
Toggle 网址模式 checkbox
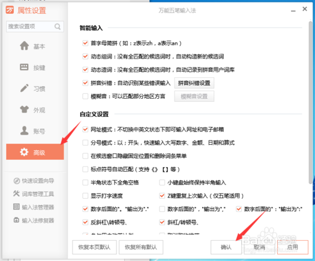point(85,130)
